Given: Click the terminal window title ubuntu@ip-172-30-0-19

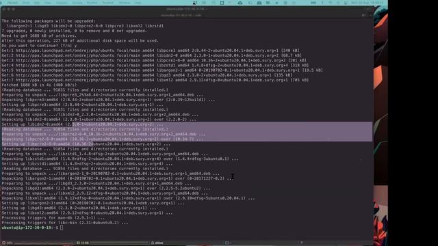Looking at the screenshot, I should point(187,9).
